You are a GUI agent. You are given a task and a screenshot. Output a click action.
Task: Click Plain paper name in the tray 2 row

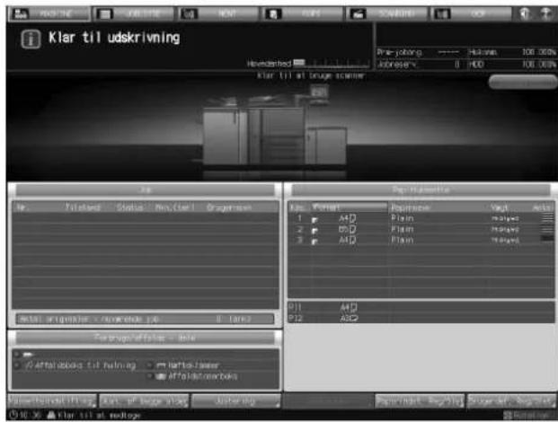403,229
